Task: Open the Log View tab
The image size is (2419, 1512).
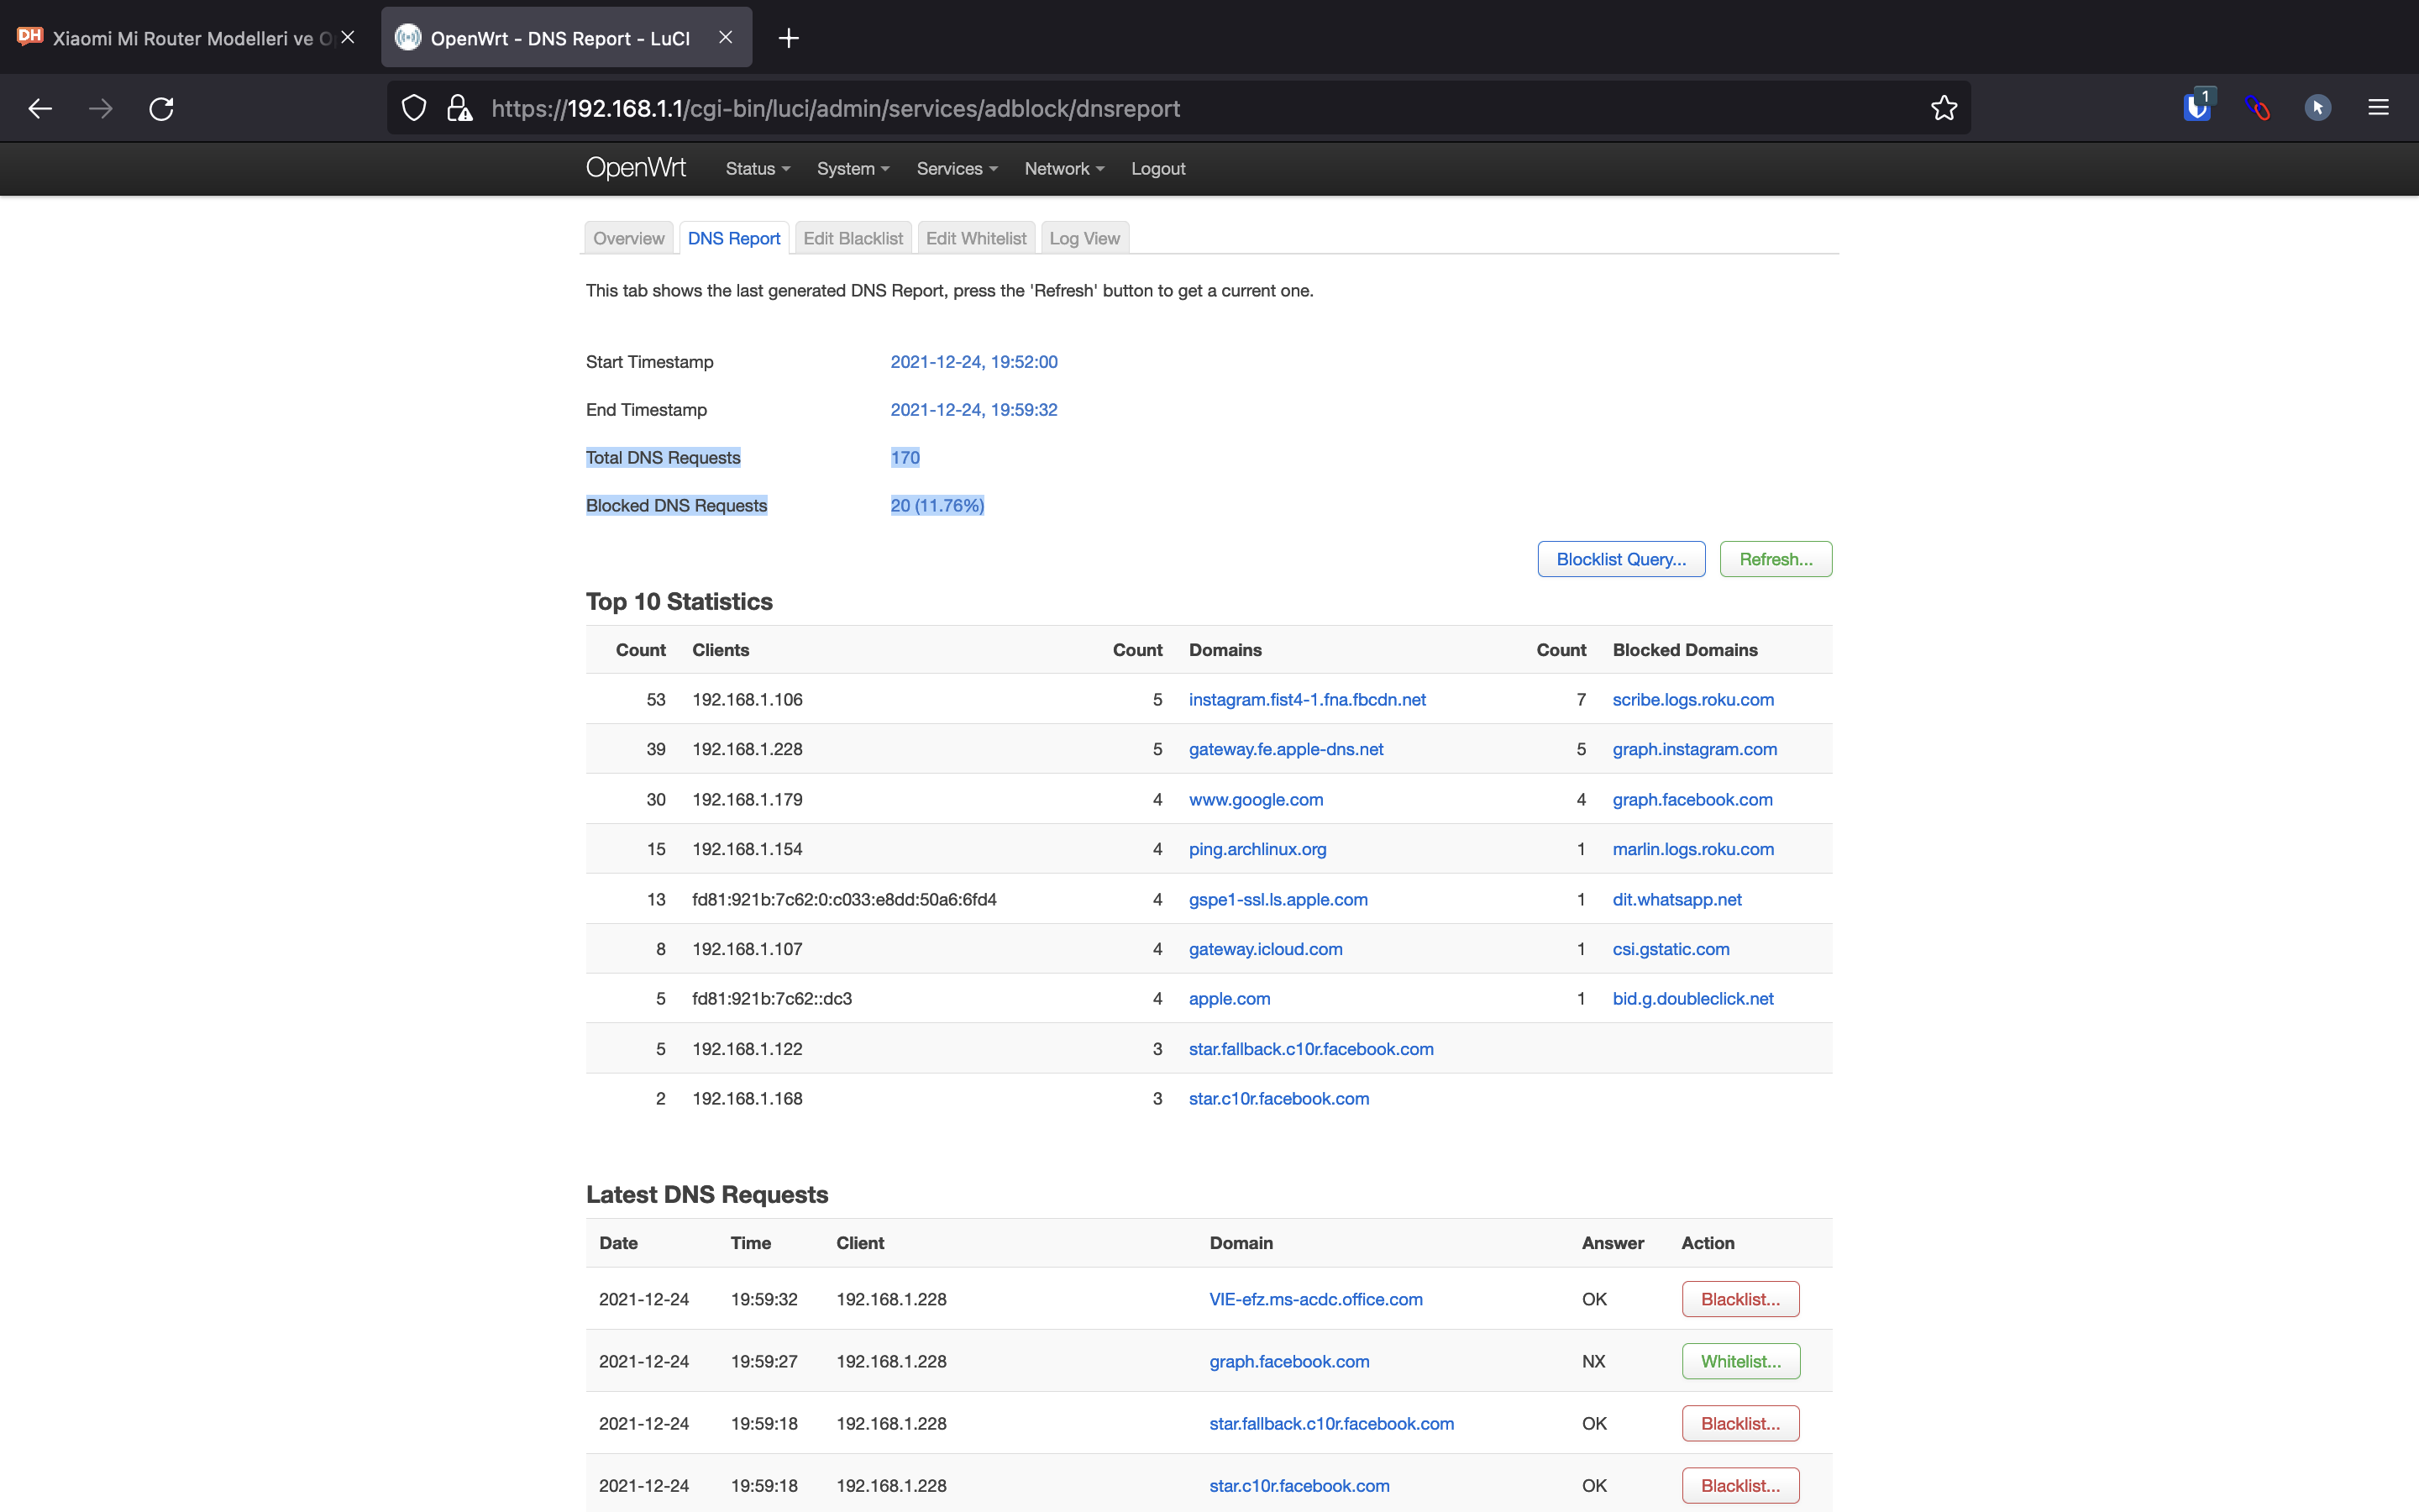Action: [x=1084, y=238]
